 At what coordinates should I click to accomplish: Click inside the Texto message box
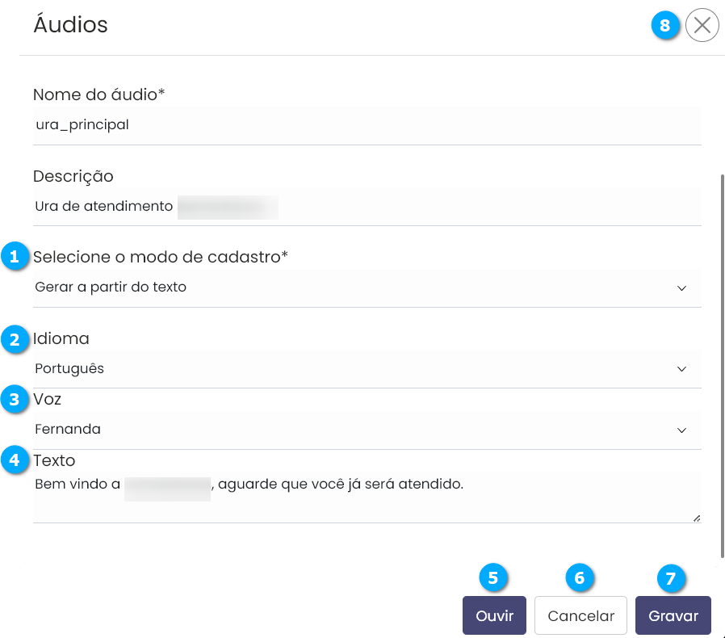click(367, 497)
